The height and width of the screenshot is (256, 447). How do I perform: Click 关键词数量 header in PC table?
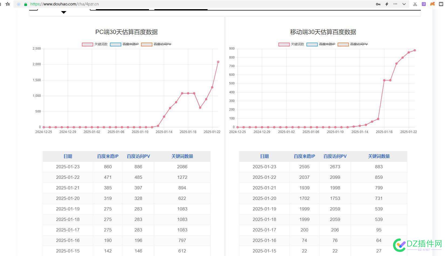[x=182, y=156]
